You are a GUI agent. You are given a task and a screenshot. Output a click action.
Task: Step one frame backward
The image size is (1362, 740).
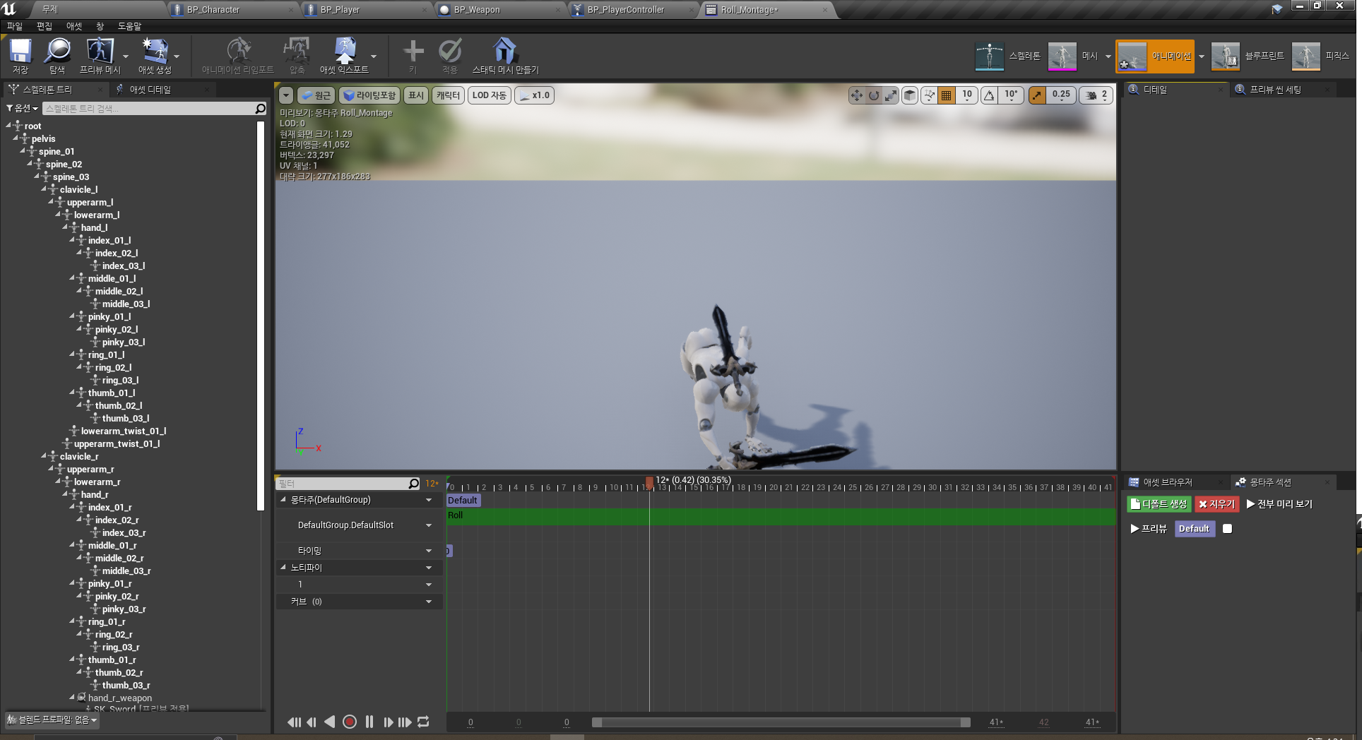[x=312, y=722]
